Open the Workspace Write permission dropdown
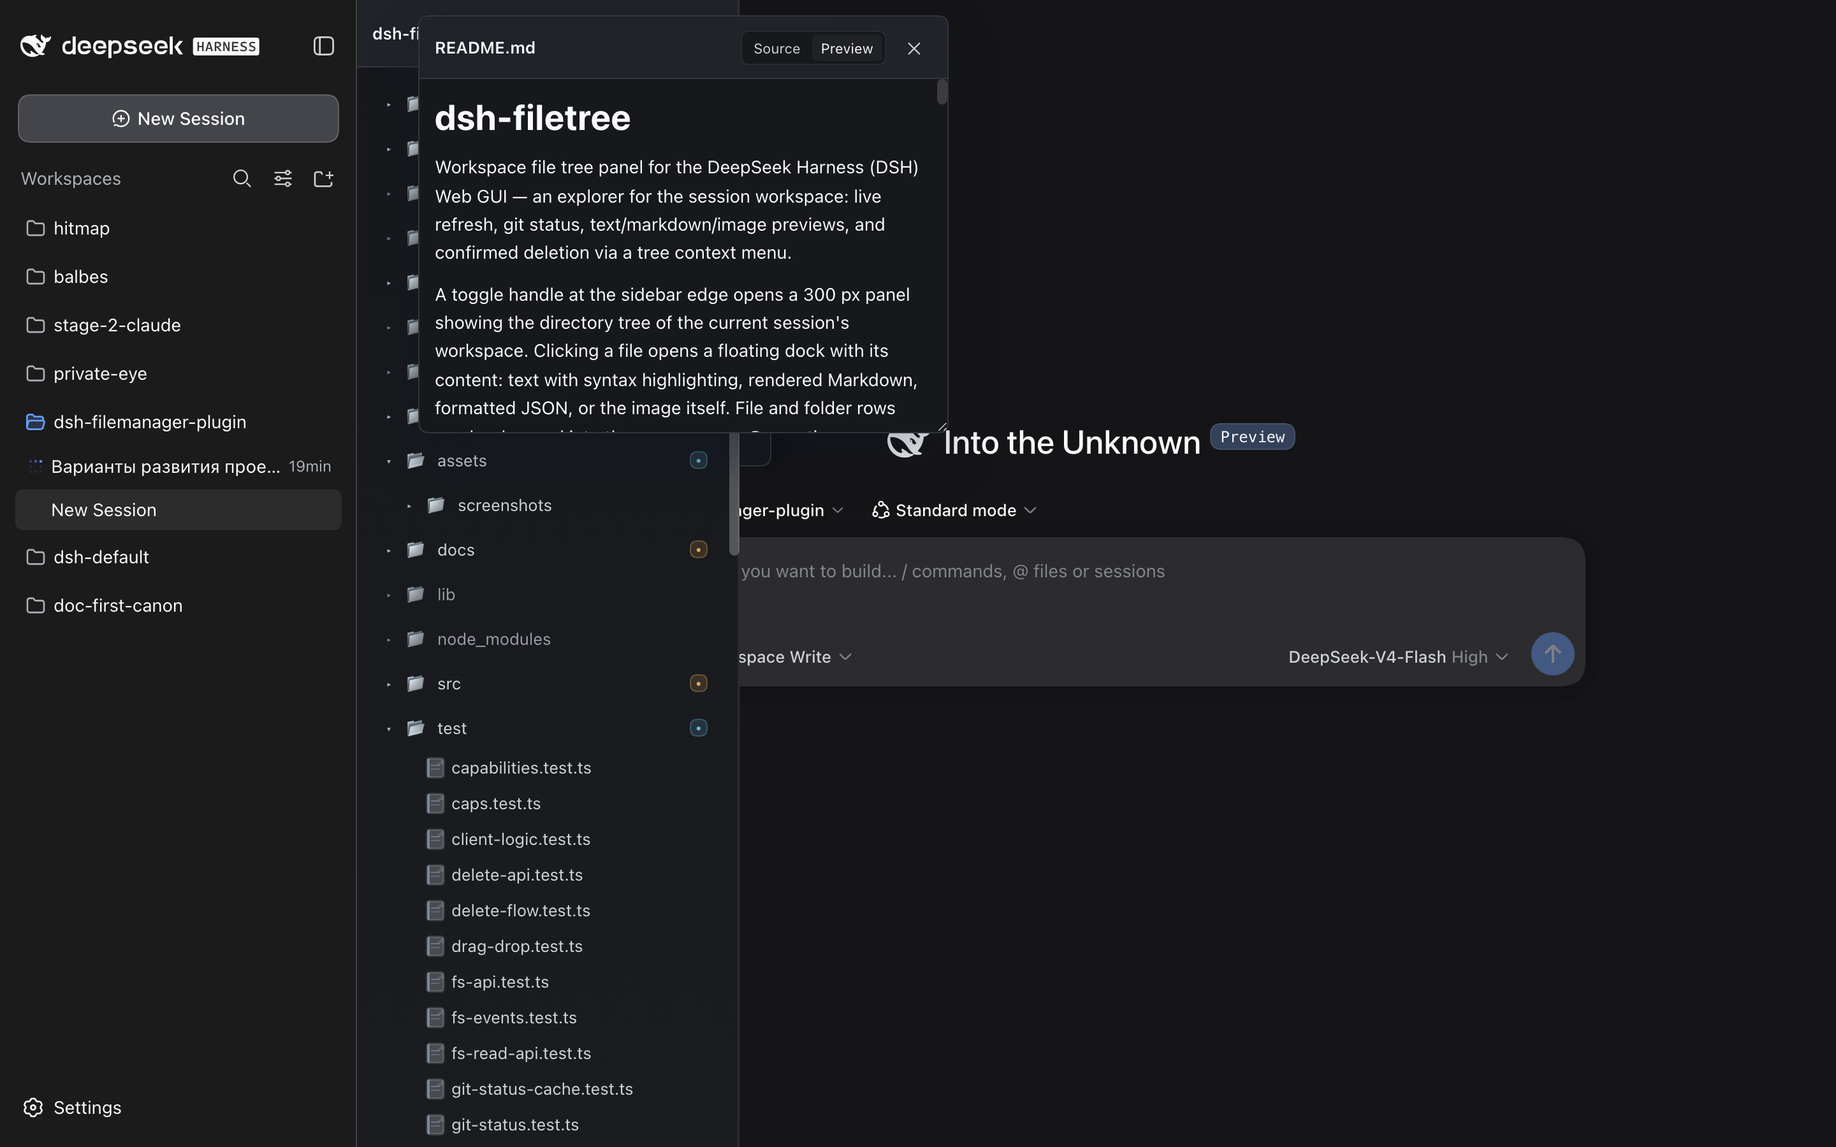This screenshot has height=1147, width=1836. click(x=796, y=657)
